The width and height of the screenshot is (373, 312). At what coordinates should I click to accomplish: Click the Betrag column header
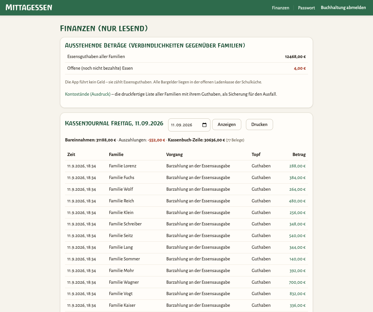pos(299,155)
